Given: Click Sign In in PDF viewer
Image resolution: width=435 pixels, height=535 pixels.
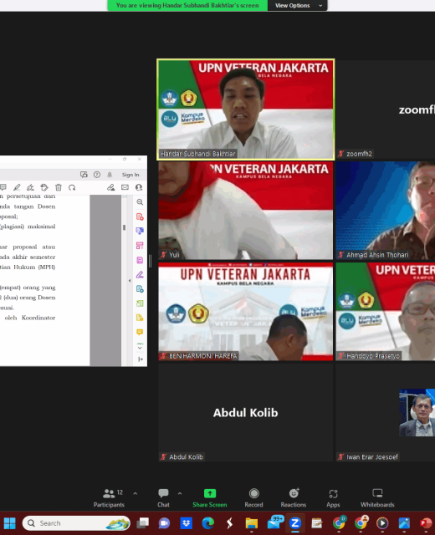Looking at the screenshot, I should (x=130, y=175).
